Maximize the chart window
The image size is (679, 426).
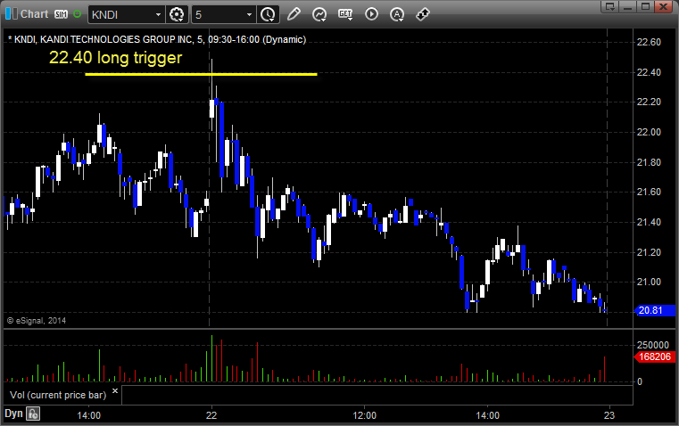(x=645, y=6)
